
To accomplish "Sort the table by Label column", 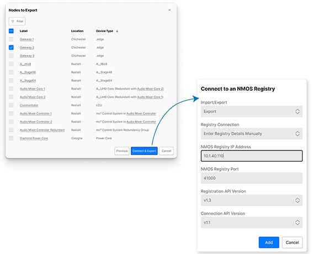I will [x=24, y=31].
